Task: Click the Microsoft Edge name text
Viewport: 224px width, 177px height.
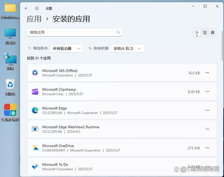Action: pyautogui.click(x=55, y=108)
